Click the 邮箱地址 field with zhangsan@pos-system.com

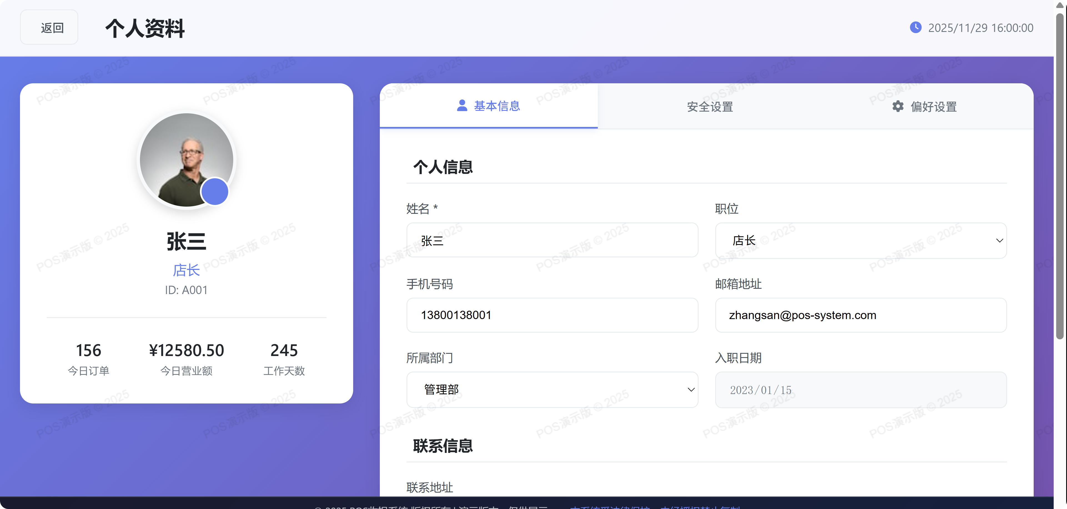(860, 315)
